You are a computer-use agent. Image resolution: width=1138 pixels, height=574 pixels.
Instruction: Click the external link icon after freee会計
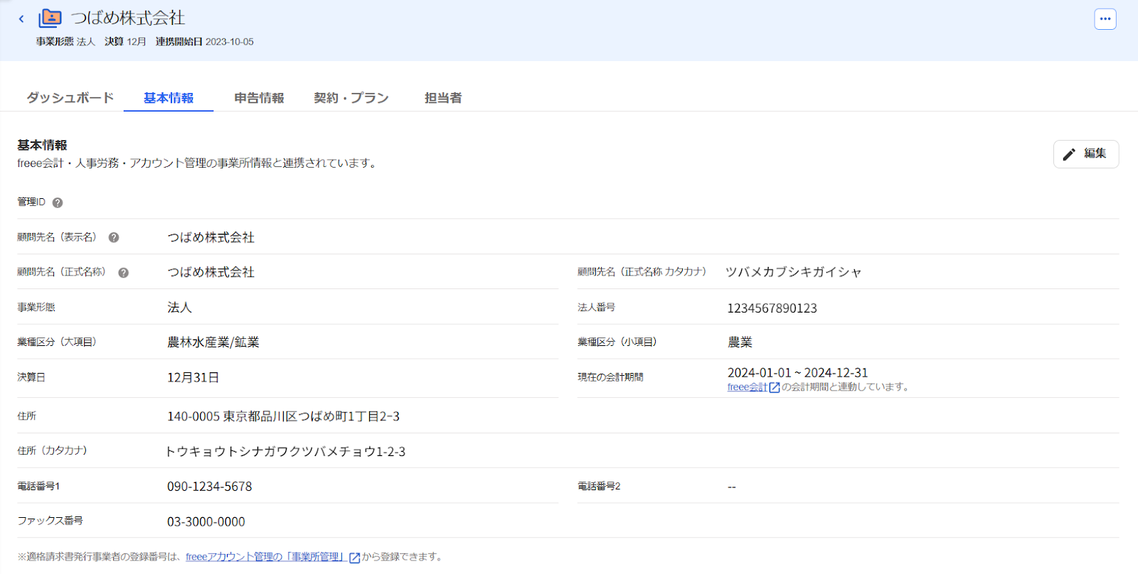tap(775, 387)
